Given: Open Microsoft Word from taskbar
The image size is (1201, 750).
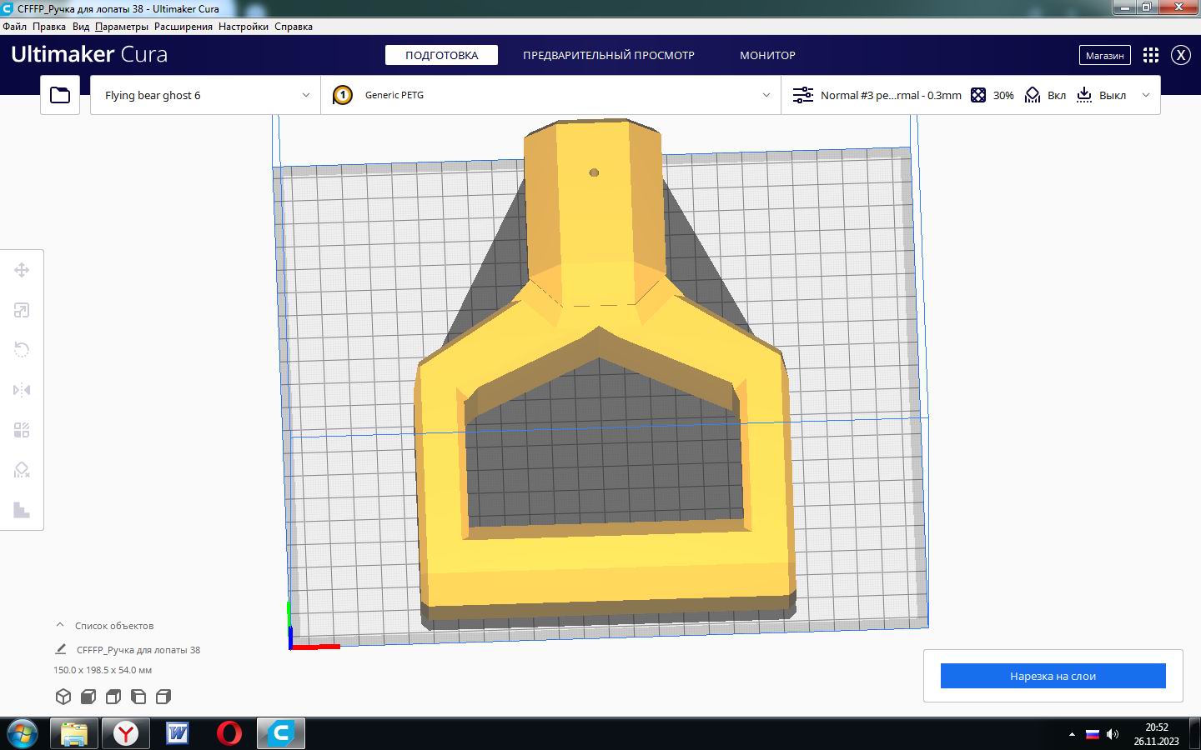Looking at the screenshot, I should (x=178, y=733).
